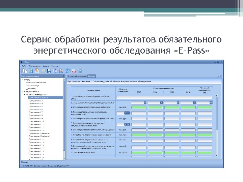Select Приложение N 4 in the tree
Screen dimensions: 243x182
[x=35, y=103]
